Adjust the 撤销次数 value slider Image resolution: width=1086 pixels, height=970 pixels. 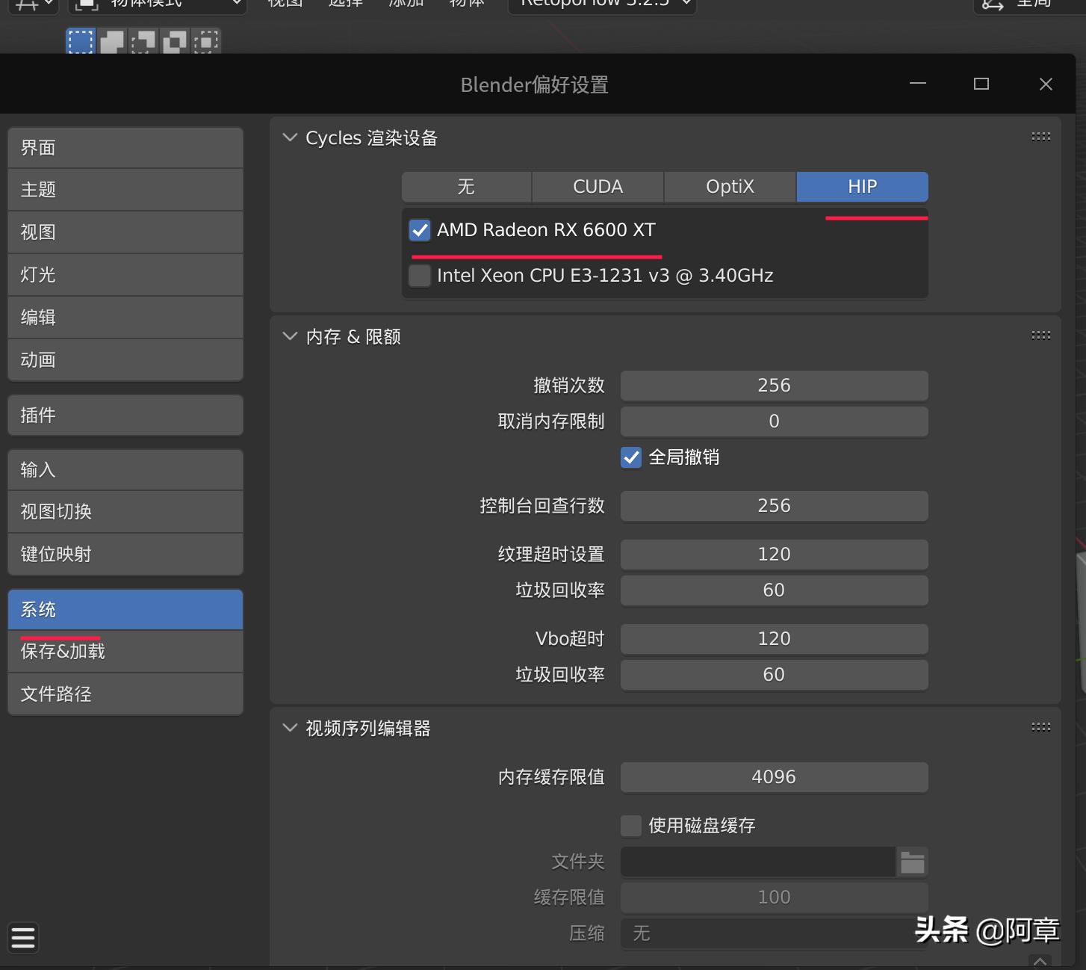(774, 386)
